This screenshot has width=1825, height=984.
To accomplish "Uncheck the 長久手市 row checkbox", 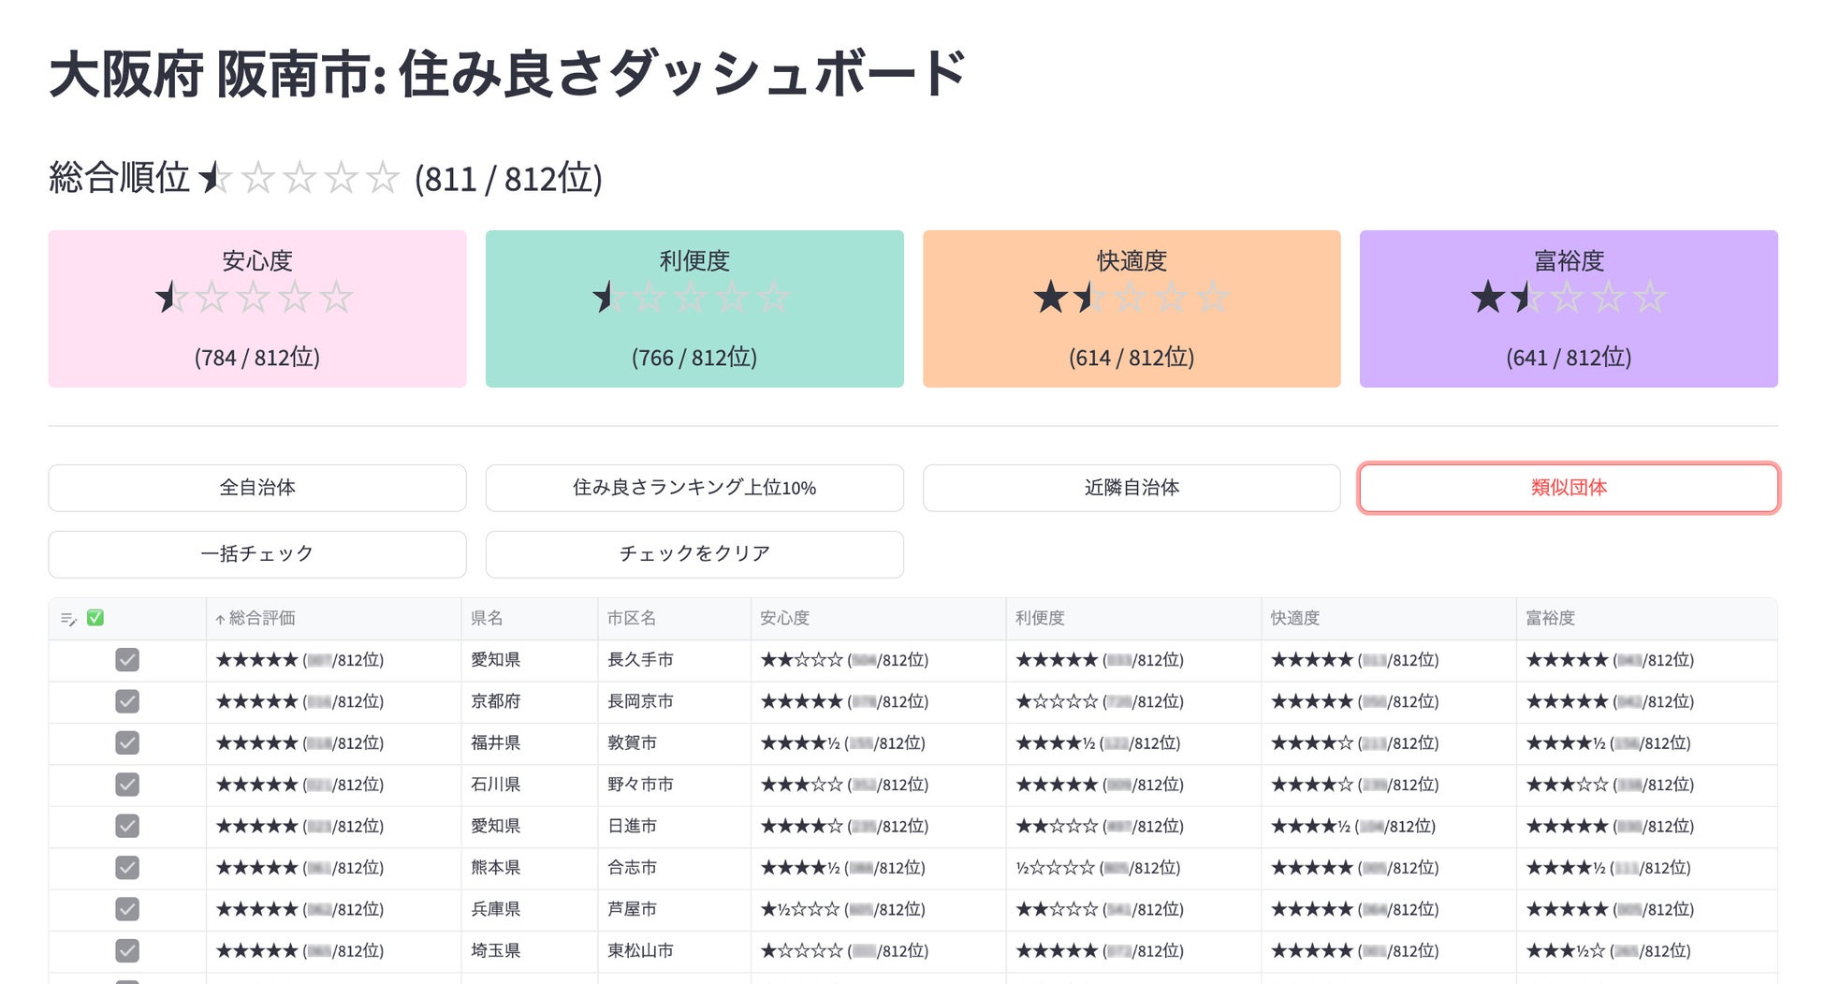I will click(x=127, y=660).
